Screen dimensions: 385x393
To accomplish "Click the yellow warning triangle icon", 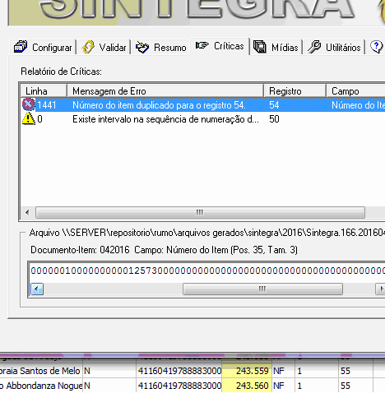I will [29, 119].
